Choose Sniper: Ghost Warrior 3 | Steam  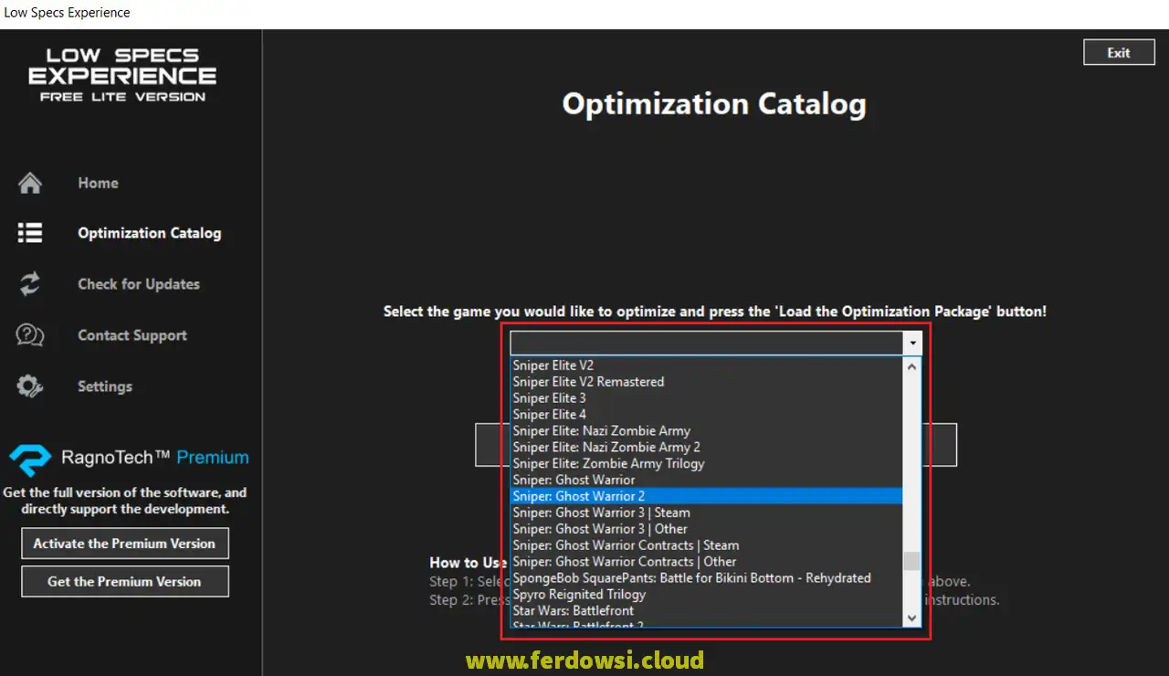tap(706, 512)
